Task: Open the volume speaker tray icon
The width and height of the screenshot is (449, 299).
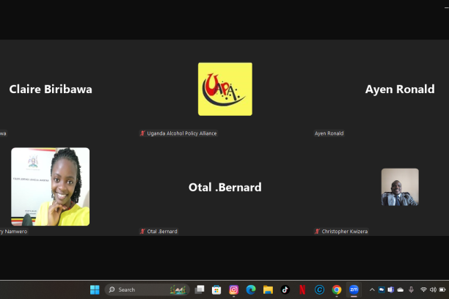Action: tap(433, 289)
